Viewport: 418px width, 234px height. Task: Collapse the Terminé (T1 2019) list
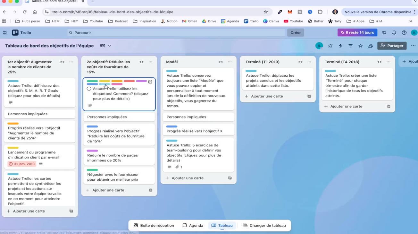coord(300,62)
